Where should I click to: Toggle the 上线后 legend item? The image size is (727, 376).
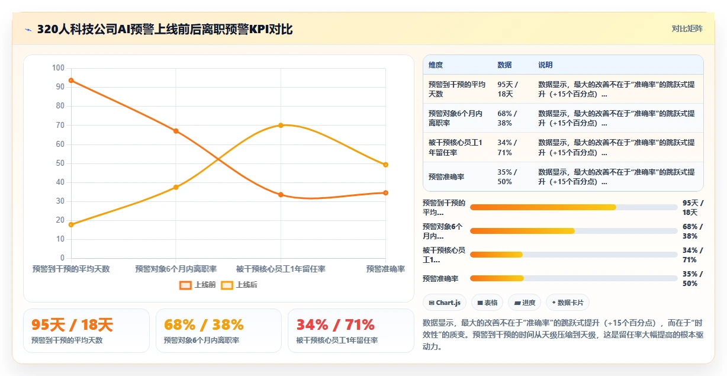tap(239, 285)
